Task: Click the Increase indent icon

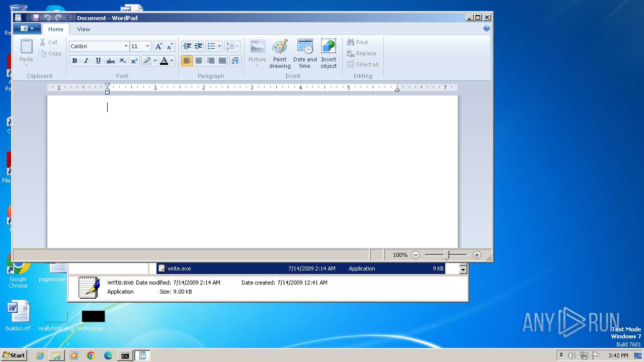Action: [198, 46]
